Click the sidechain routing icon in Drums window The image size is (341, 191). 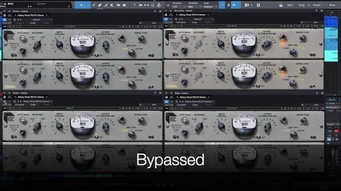coord(10,15)
